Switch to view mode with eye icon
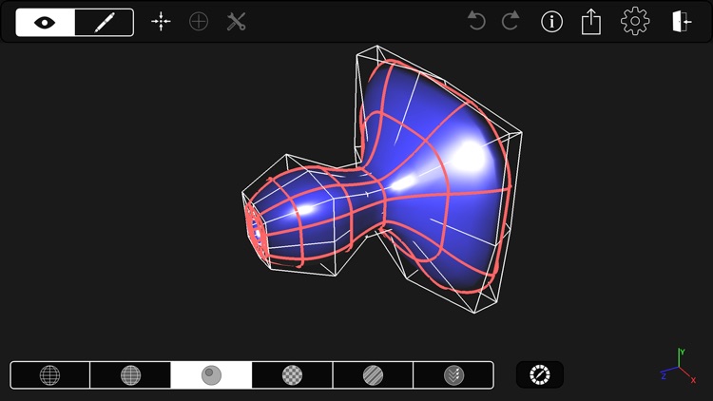This screenshot has width=713, height=401. (x=45, y=22)
